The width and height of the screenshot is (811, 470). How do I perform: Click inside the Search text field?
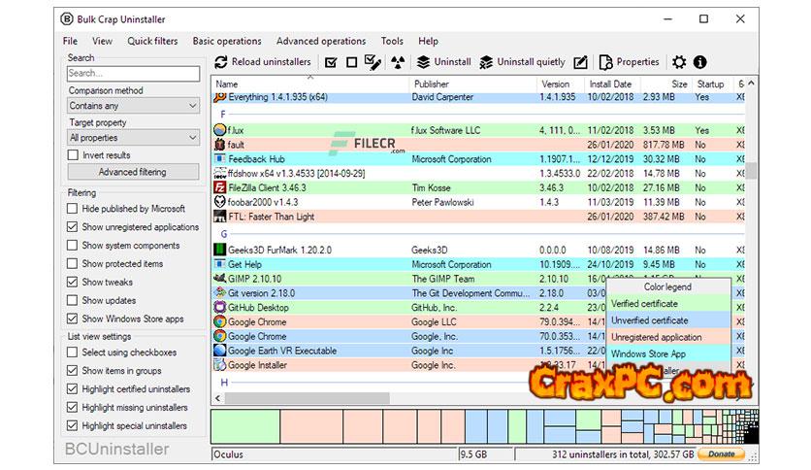click(x=133, y=73)
